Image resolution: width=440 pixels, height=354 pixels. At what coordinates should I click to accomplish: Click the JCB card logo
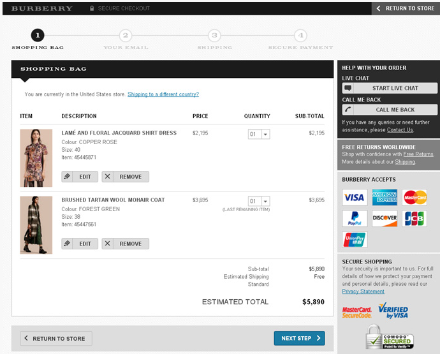414,218
